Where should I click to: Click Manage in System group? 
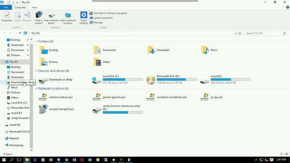(96, 23)
